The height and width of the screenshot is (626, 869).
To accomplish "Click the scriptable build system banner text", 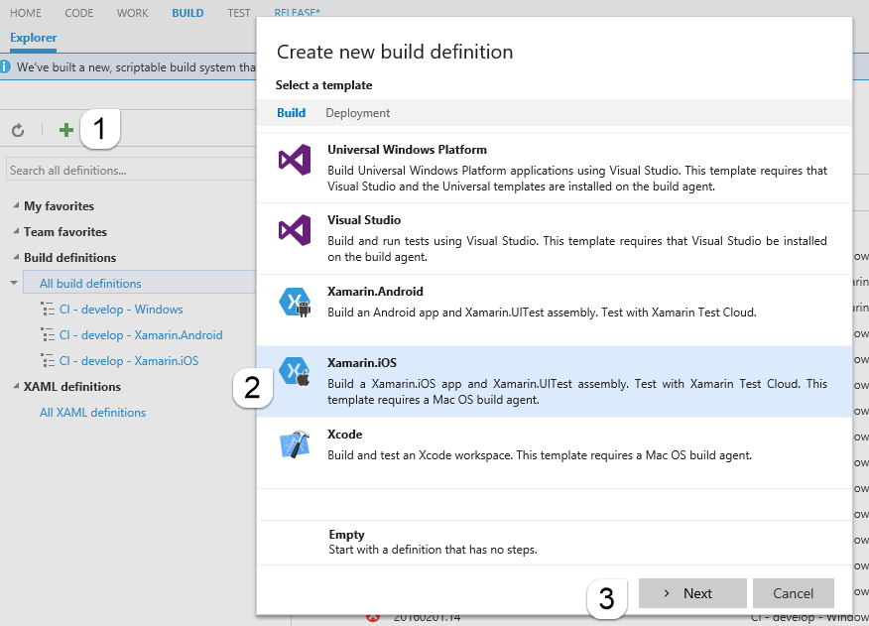I will [x=136, y=67].
